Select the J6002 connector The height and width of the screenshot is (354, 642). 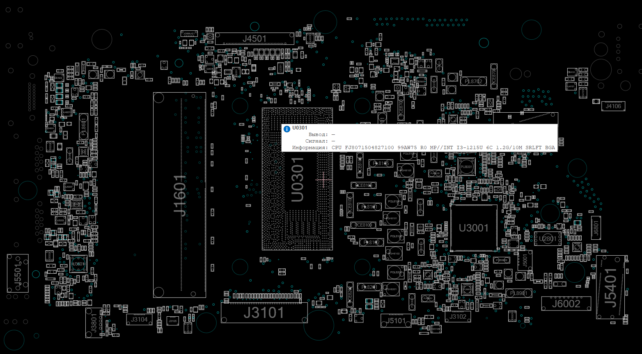[566, 304]
